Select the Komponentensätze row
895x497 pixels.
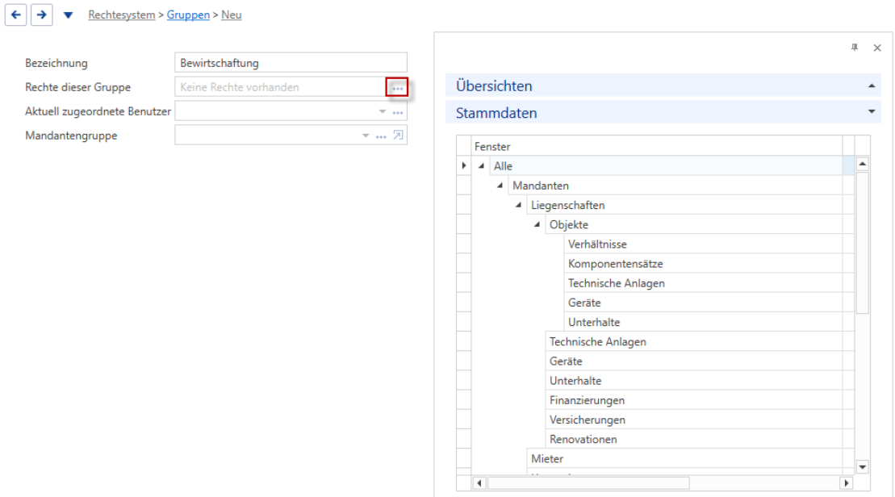(703, 264)
